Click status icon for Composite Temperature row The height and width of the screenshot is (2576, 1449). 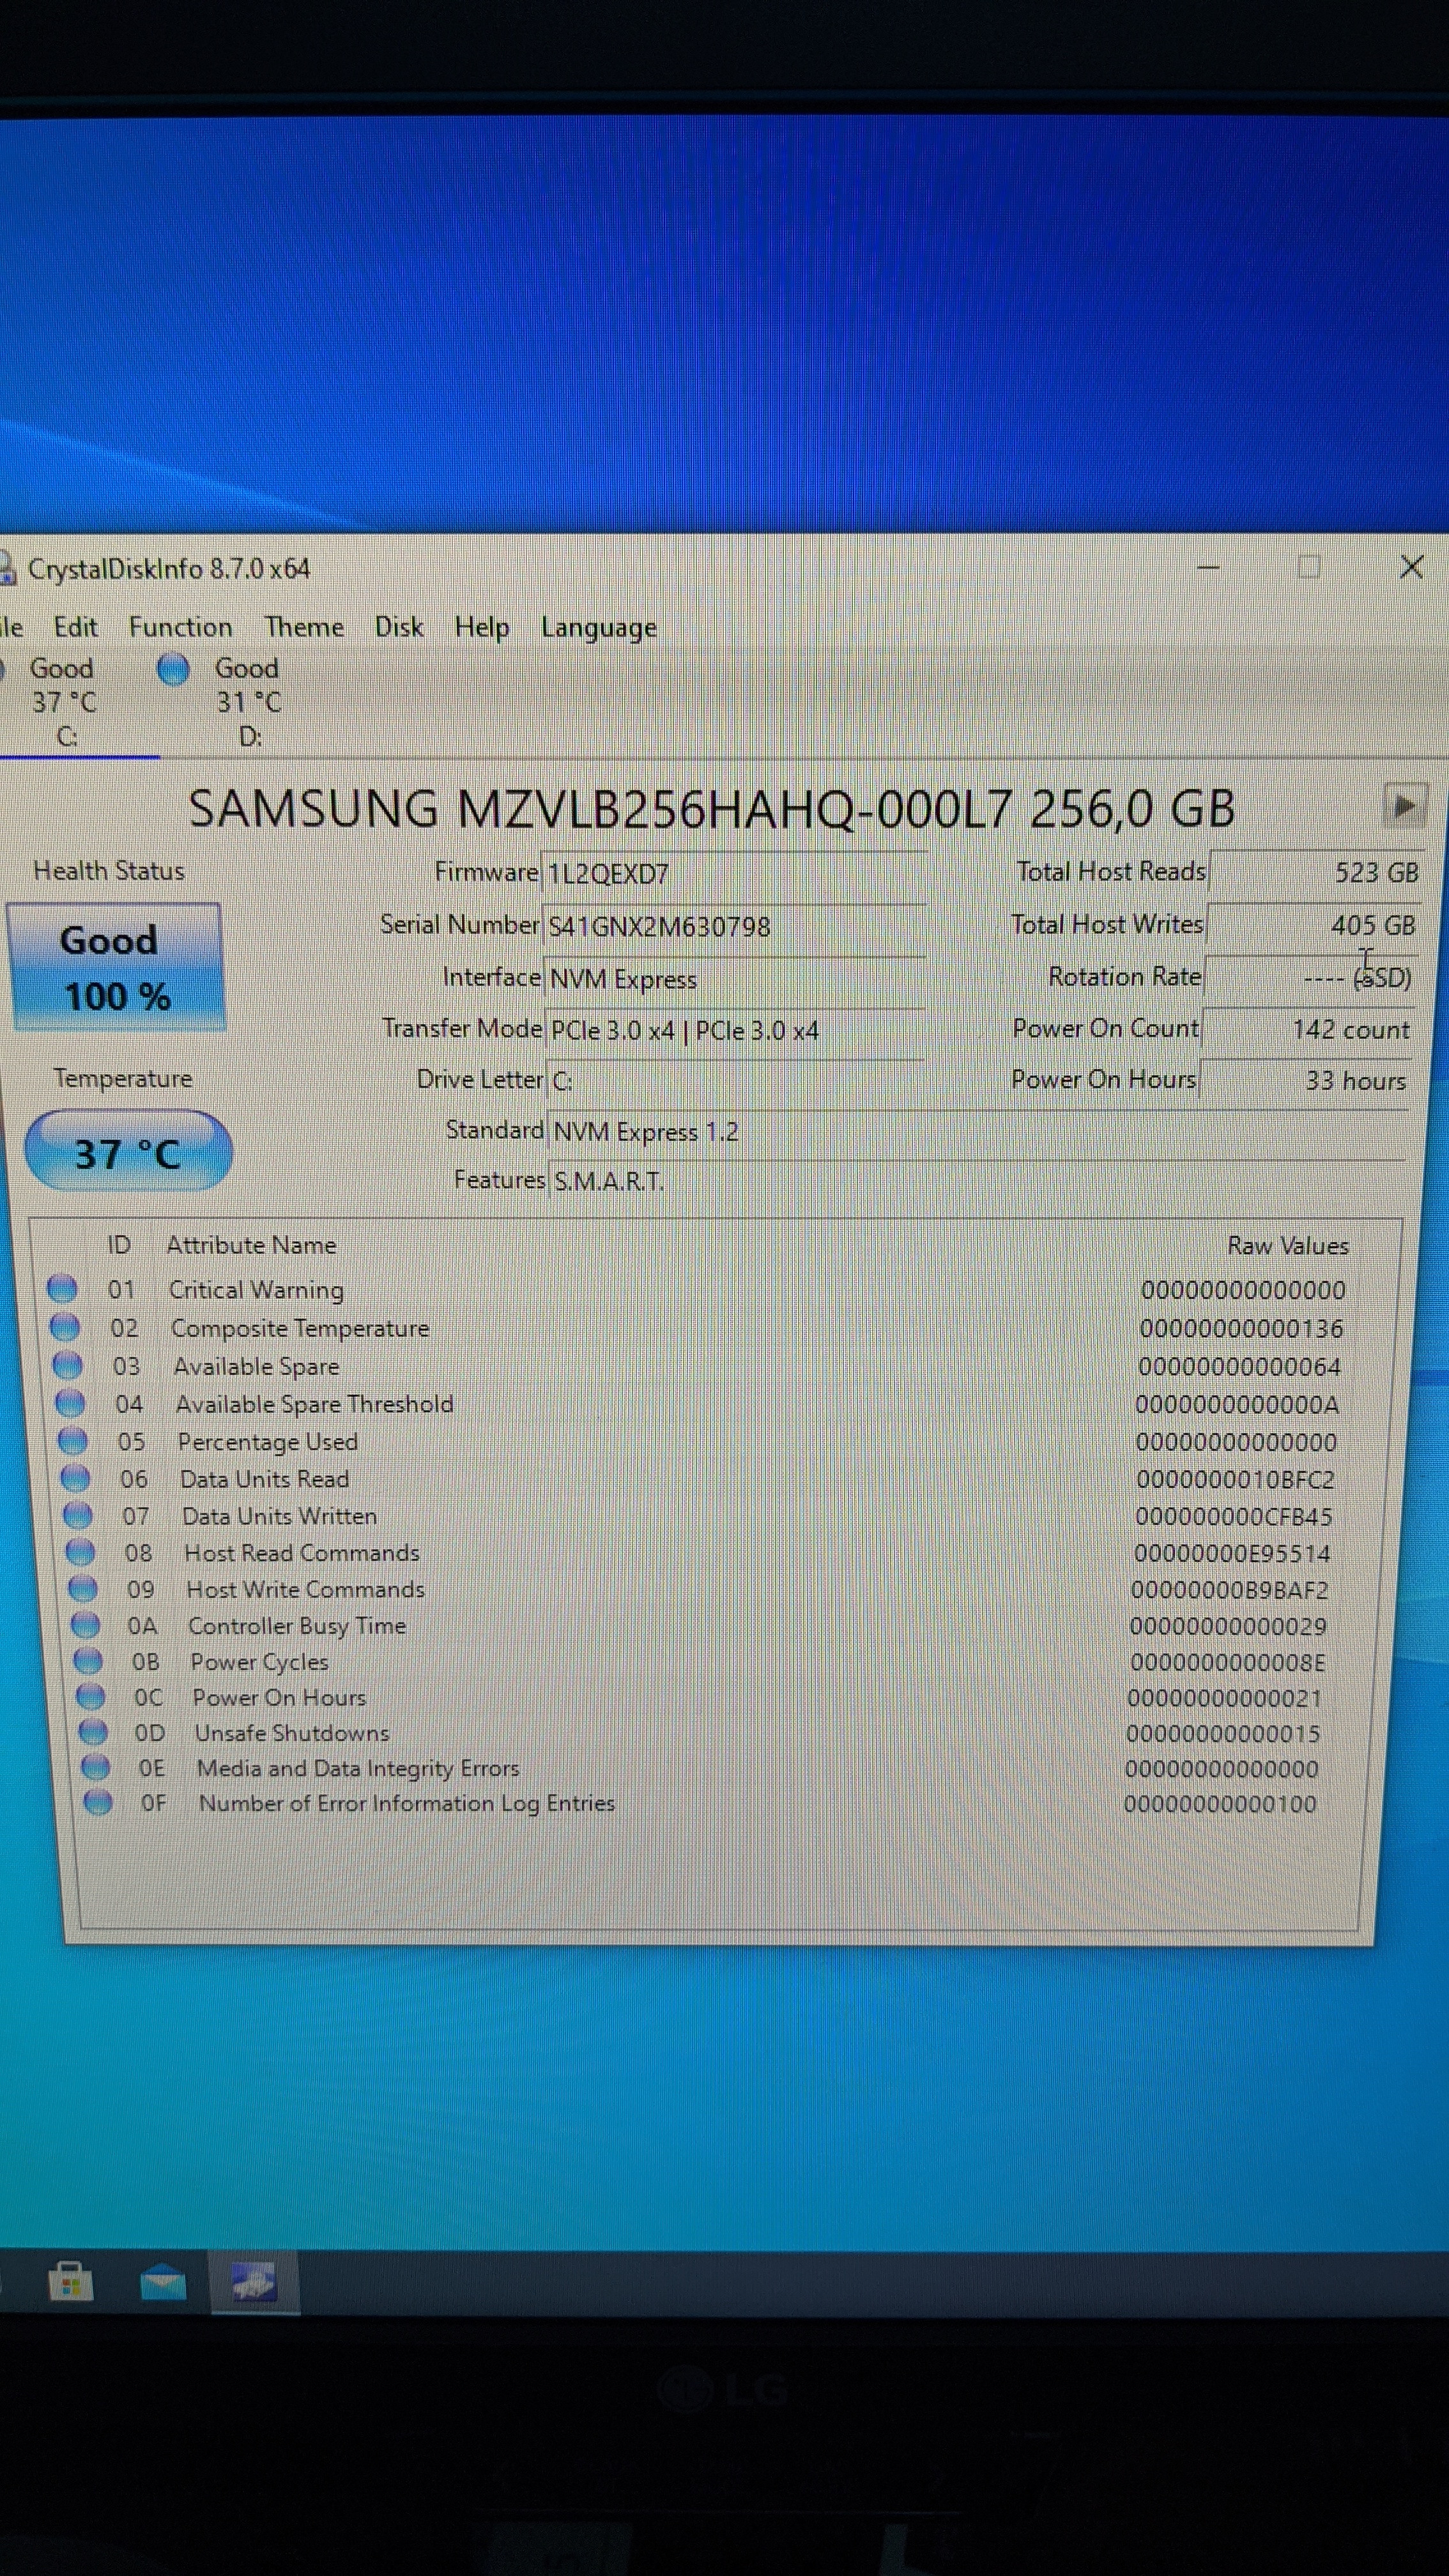click(x=65, y=1326)
